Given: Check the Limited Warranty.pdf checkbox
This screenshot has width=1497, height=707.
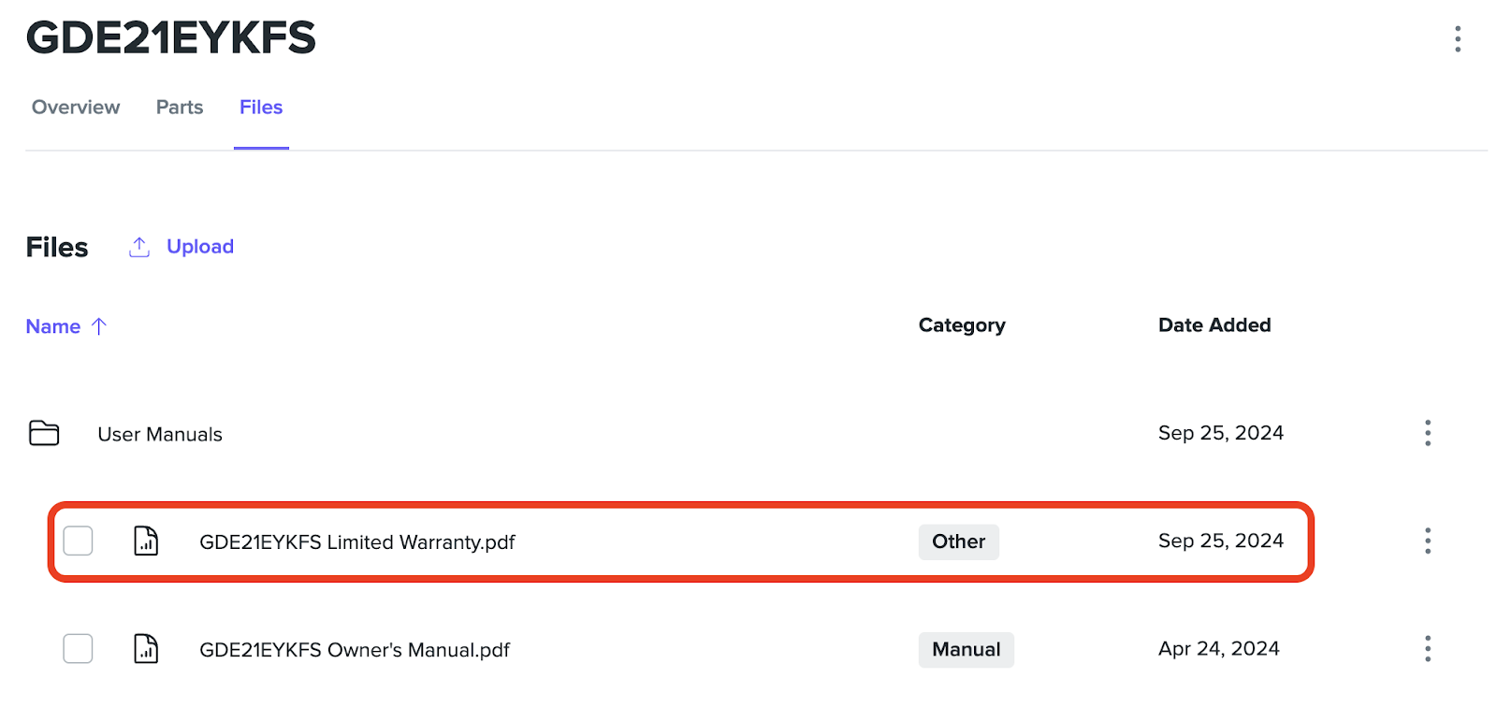Looking at the screenshot, I should pos(78,541).
